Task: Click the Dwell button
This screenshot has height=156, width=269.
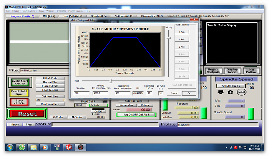Action: pyautogui.click(x=80, y=105)
